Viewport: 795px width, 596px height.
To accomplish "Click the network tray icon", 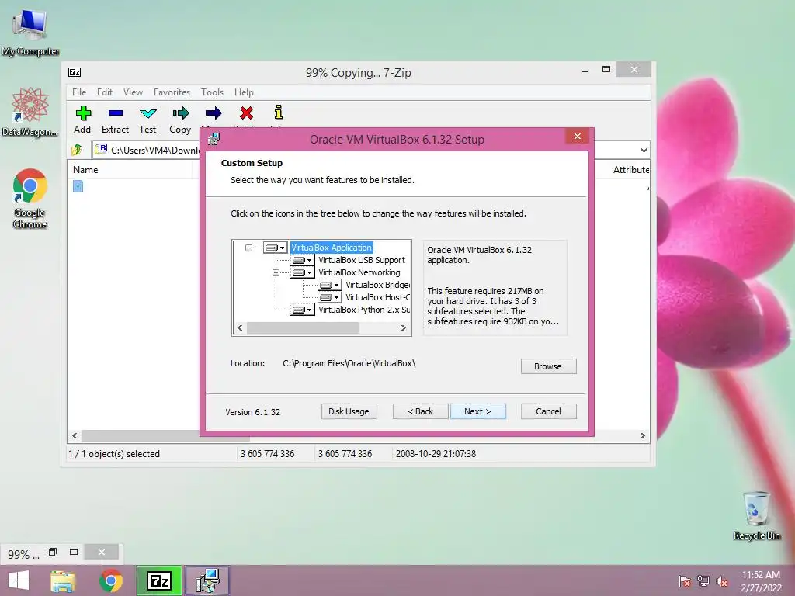I will [x=703, y=581].
